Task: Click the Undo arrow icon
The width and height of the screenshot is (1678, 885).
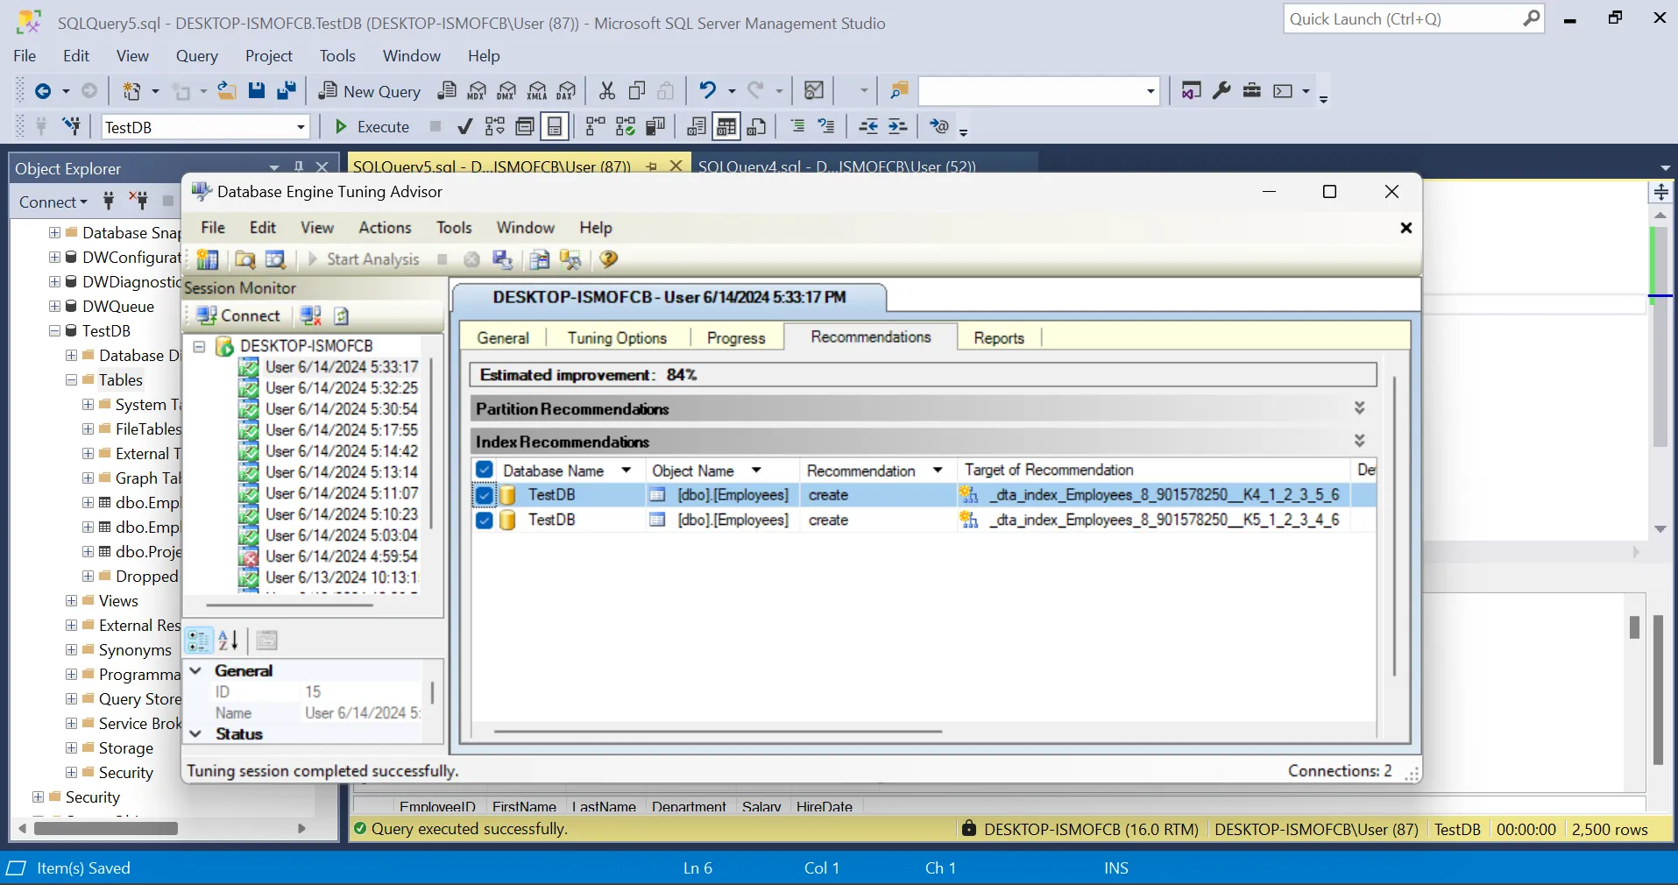Action: (708, 90)
